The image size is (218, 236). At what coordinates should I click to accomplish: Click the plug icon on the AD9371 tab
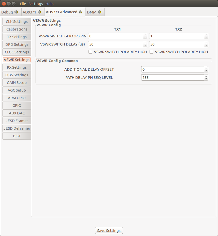(39, 12)
